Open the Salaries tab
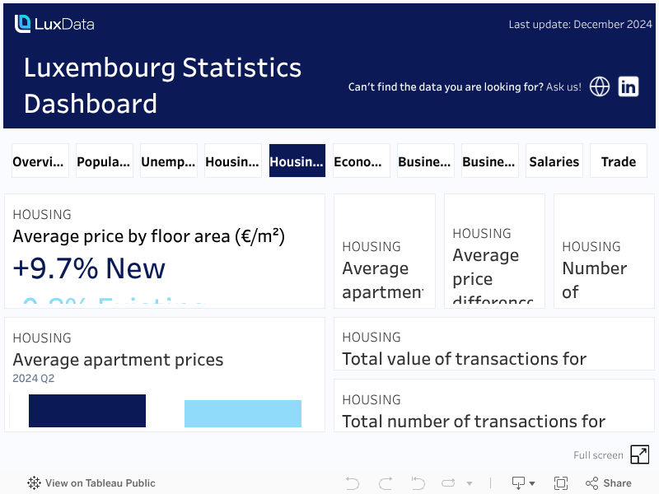Viewport: 659px width, 494px height. (554, 161)
